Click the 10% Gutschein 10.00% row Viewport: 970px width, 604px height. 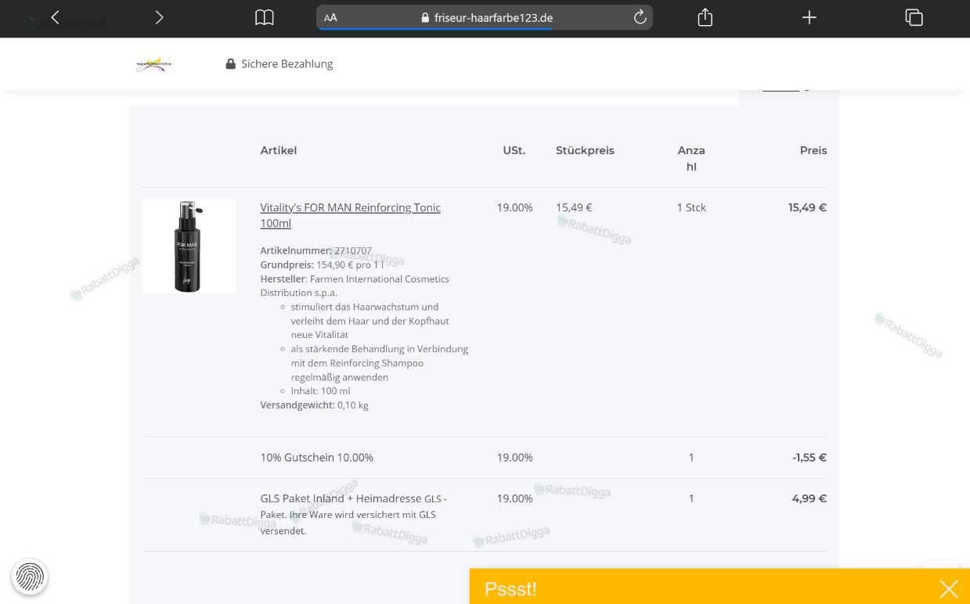point(484,458)
